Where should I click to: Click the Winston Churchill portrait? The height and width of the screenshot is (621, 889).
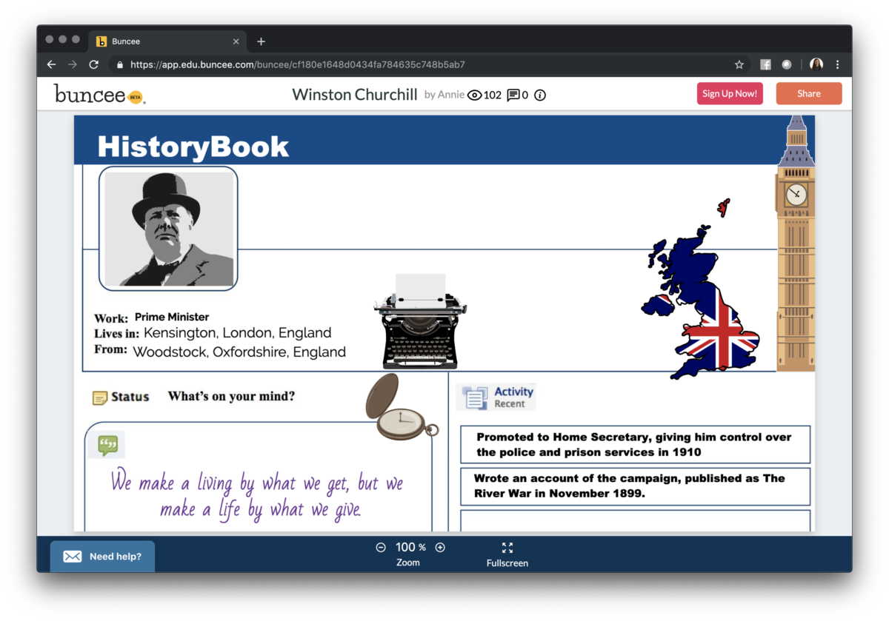click(168, 229)
